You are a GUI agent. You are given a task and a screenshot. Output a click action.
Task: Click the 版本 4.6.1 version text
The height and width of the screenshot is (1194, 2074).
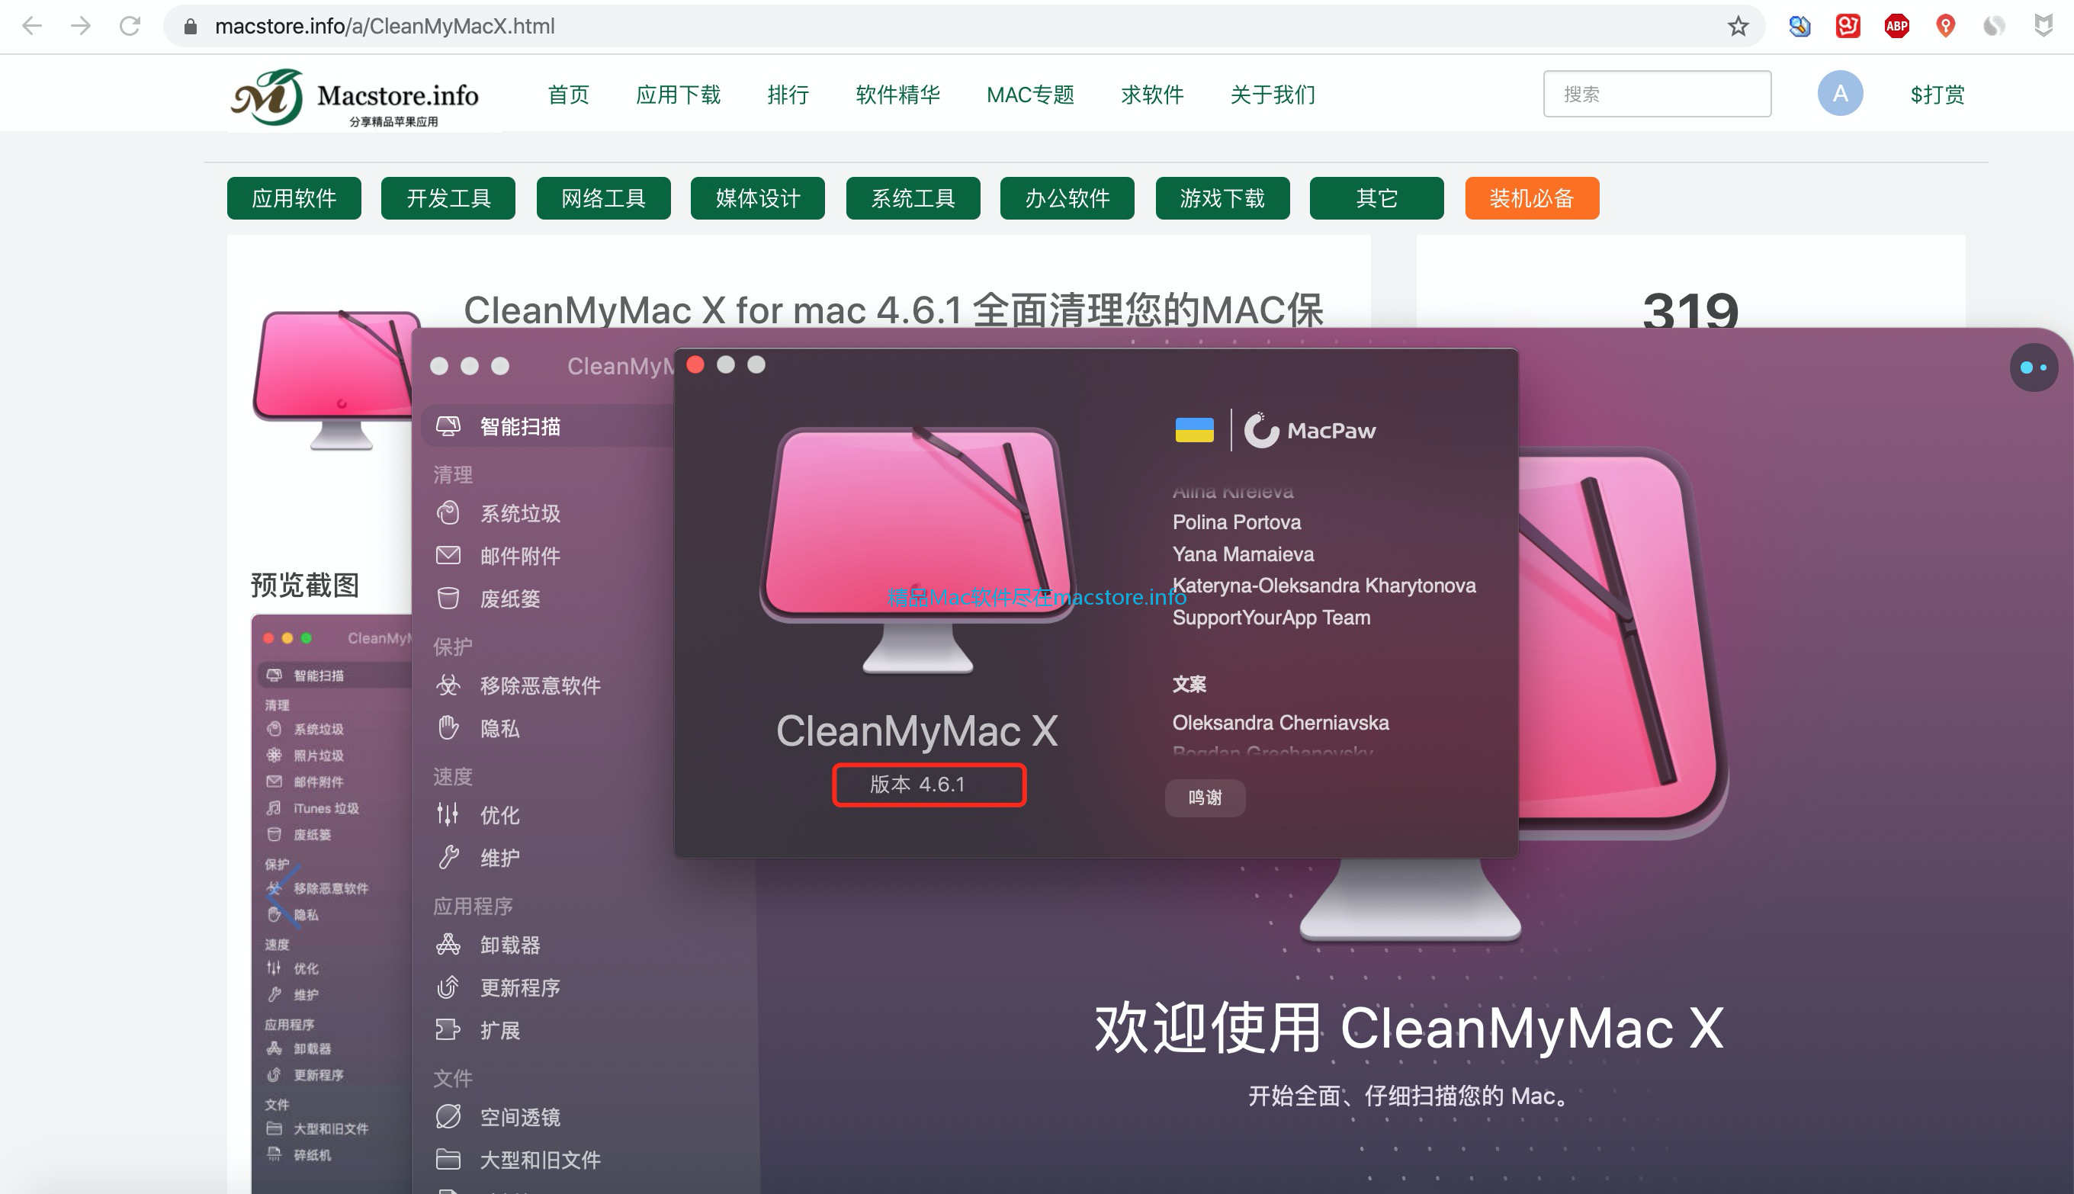917,785
